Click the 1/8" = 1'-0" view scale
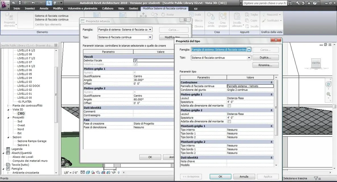337x182 pixels. point(71,173)
